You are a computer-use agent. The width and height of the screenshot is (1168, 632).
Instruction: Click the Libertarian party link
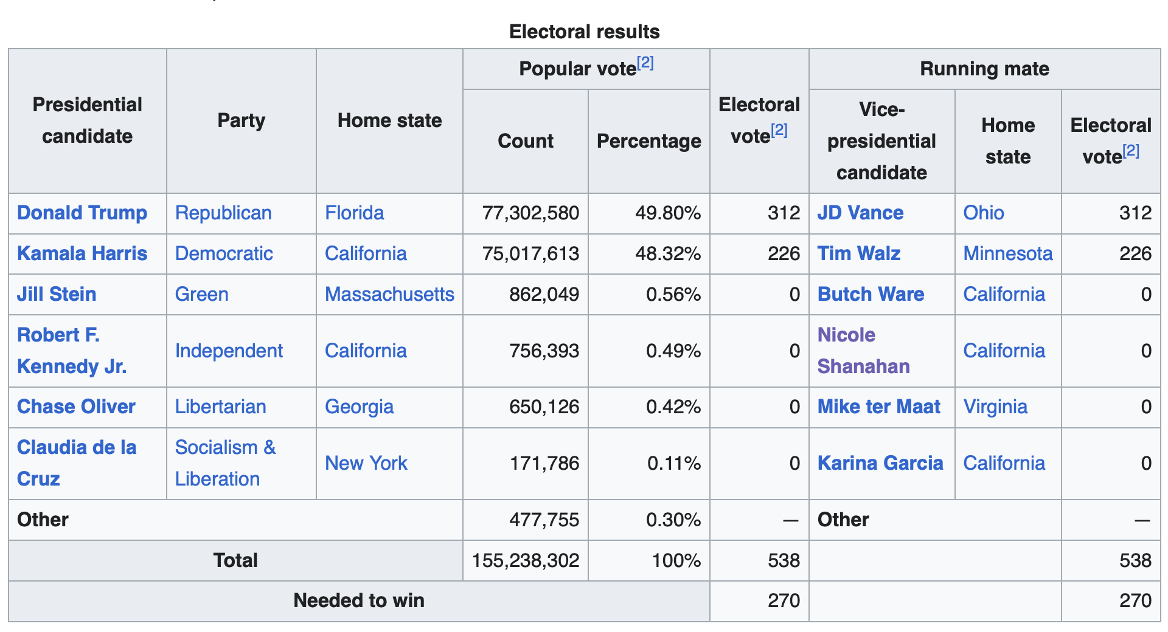(220, 407)
